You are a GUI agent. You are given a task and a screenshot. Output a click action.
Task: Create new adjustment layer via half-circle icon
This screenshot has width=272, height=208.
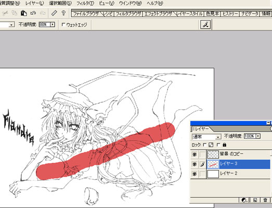click(244, 200)
